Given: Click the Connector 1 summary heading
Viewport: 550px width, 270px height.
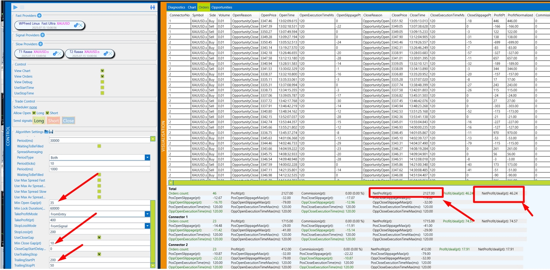Looking at the screenshot, I should click(x=178, y=217).
